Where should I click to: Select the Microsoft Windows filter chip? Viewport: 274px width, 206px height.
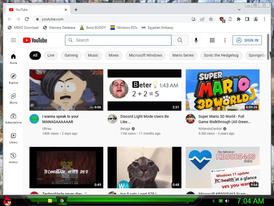click(x=145, y=55)
